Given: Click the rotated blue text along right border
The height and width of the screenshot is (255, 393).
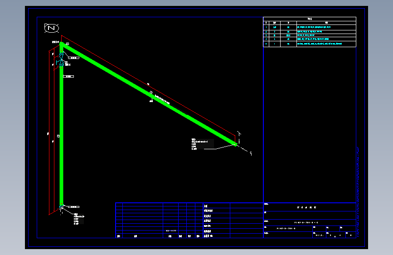Looking at the screenshot, I should [358, 192].
